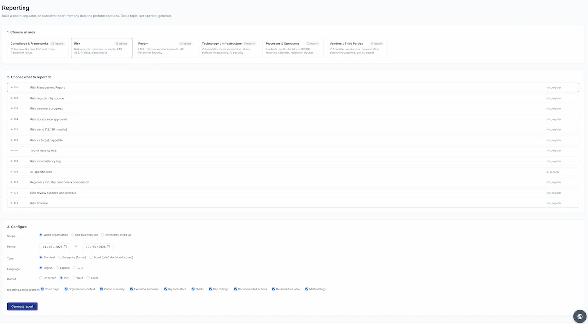
Task: Uncheck the Executive summary section
Action: coord(132,289)
